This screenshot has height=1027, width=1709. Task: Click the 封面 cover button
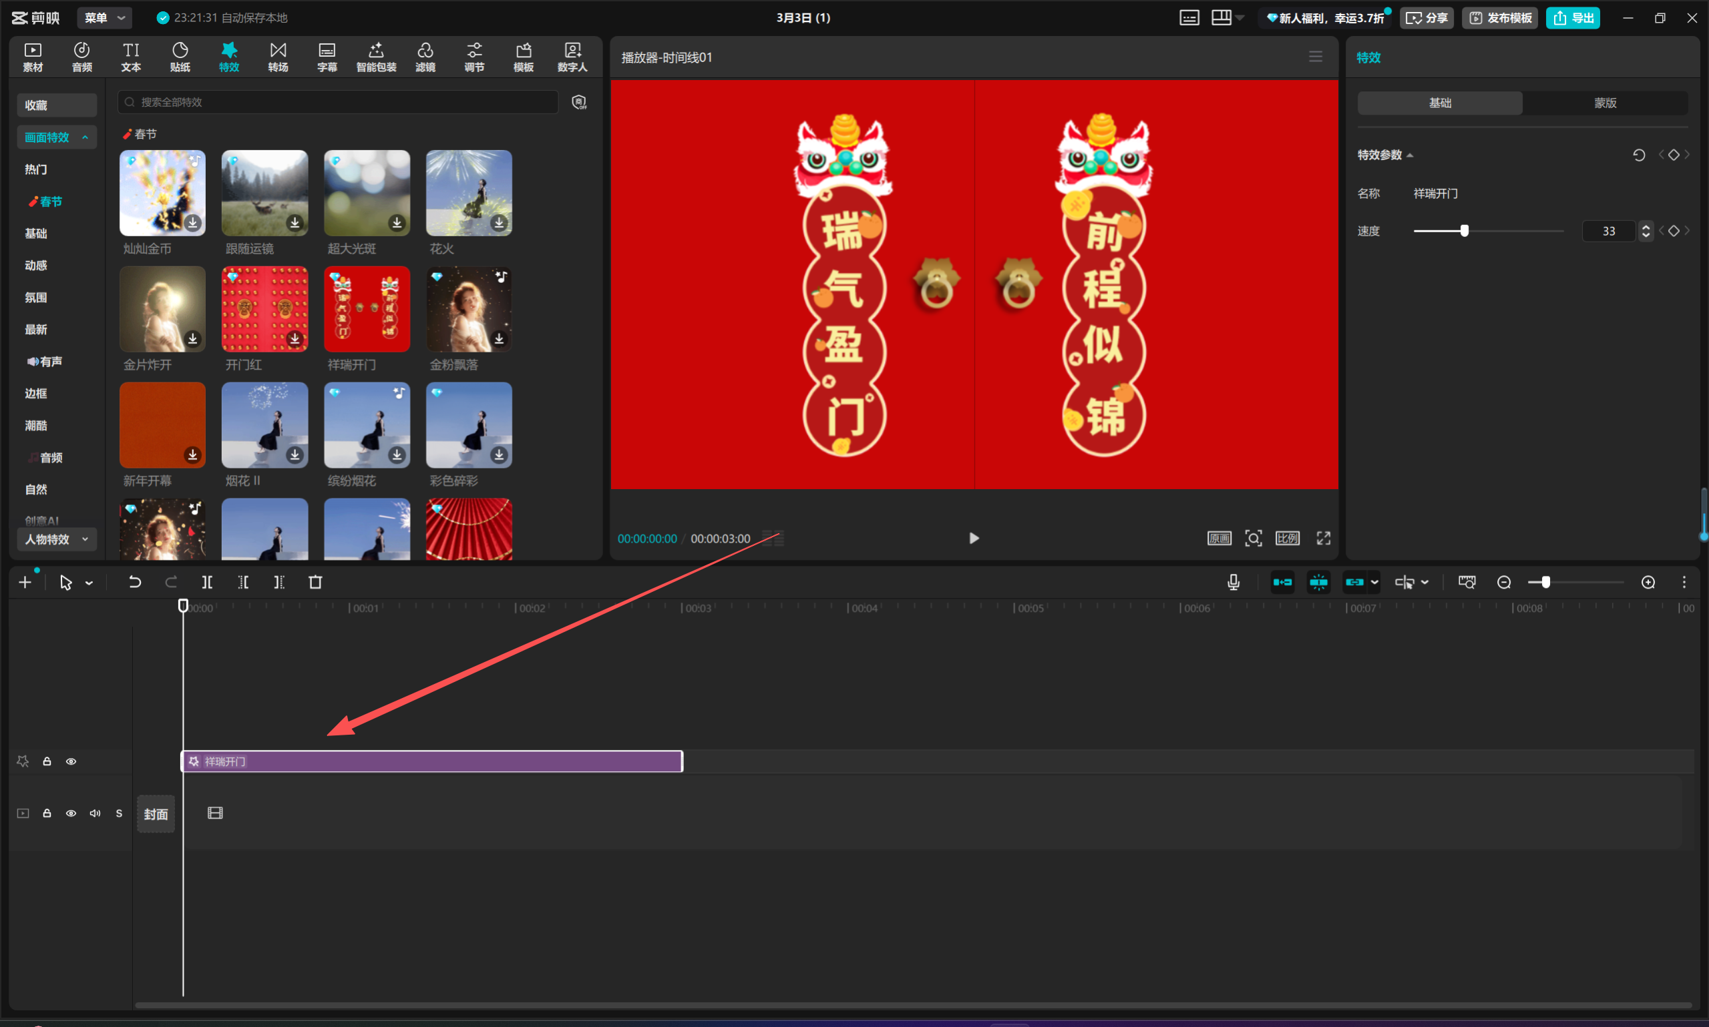[x=156, y=814]
